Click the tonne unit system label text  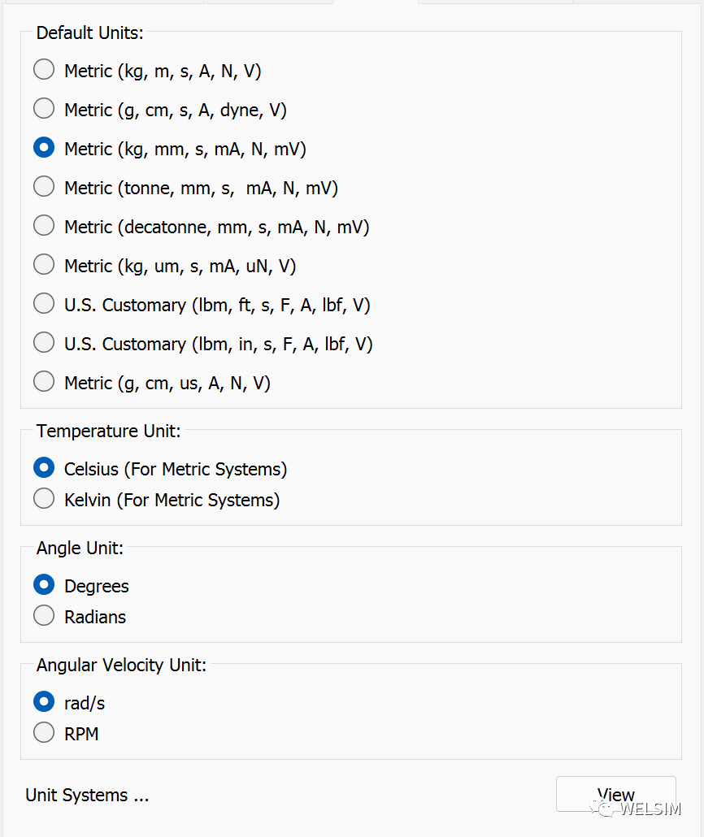coord(201,188)
